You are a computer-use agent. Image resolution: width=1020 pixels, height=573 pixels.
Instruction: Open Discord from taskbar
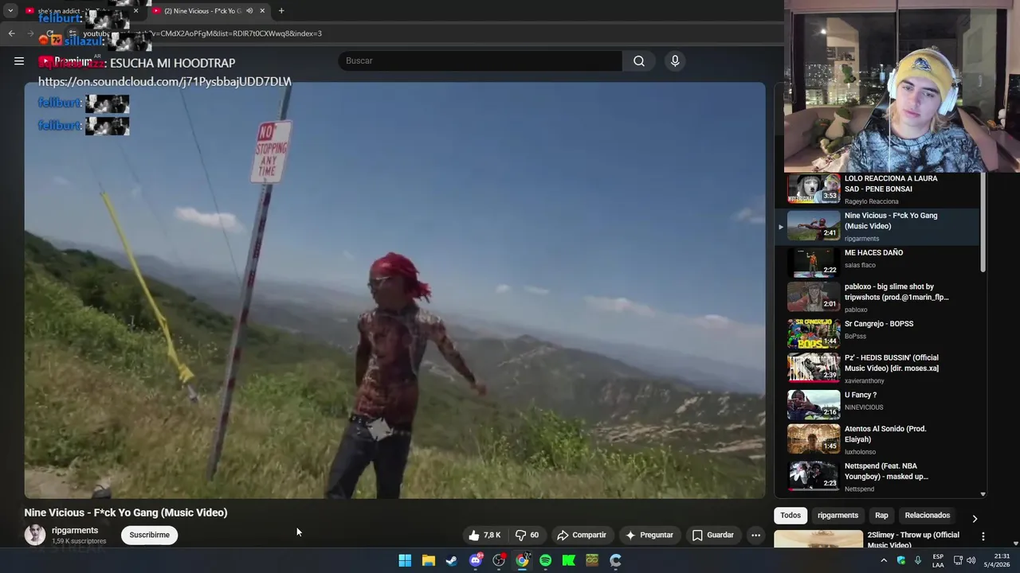(x=476, y=560)
